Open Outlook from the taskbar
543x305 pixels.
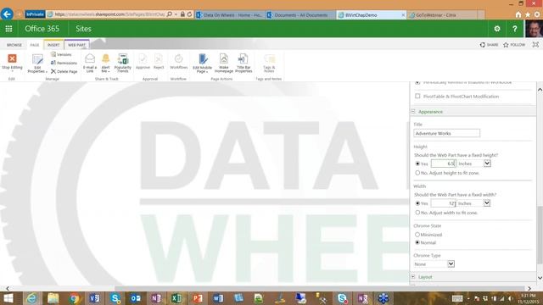(x=136, y=298)
